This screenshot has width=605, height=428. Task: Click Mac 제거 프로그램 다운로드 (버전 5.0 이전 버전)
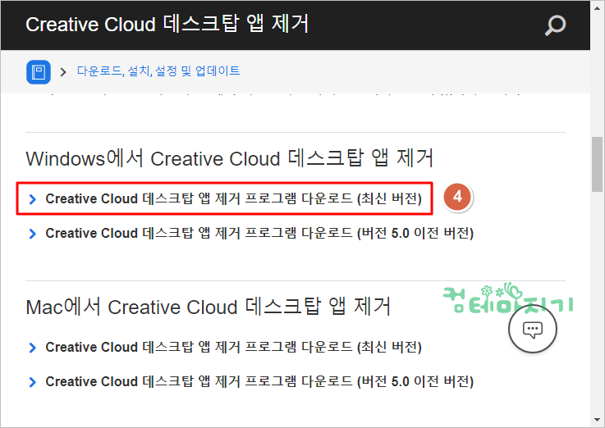pyautogui.click(x=259, y=381)
